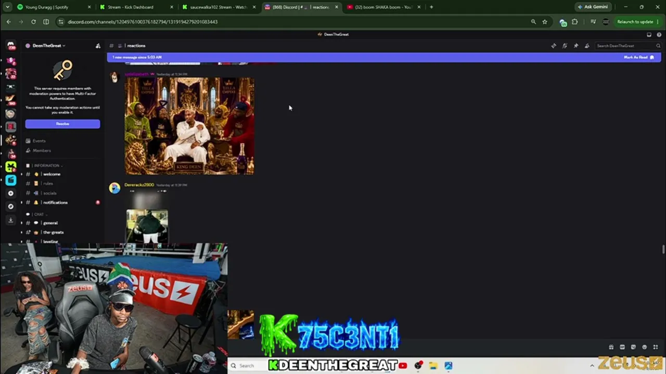The width and height of the screenshot is (666, 374).
Task: Open notification settings icon in channel header
Action: [565, 46]
